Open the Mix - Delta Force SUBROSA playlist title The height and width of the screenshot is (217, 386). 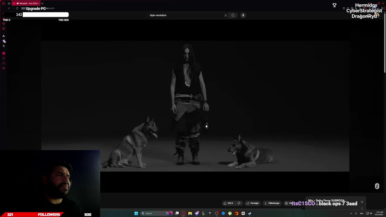[x=327, y=200]
